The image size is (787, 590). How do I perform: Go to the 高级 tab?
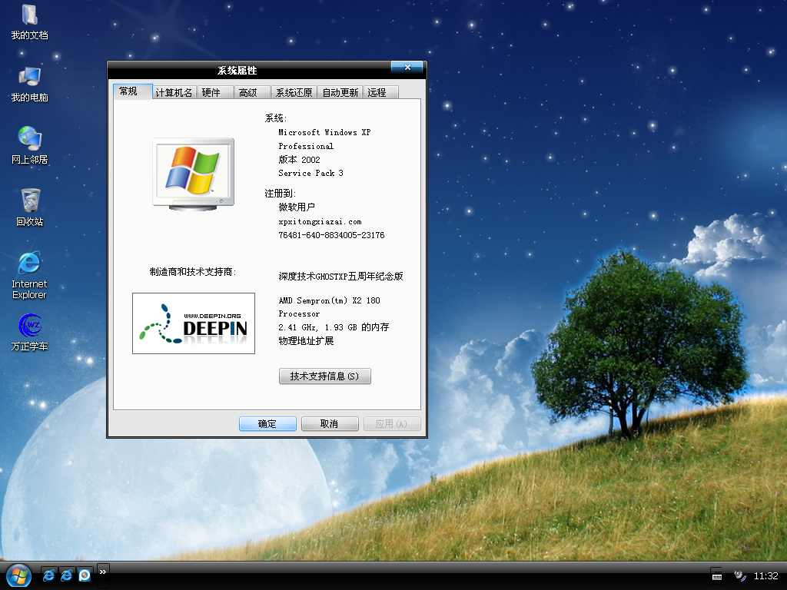coord(248,92)
